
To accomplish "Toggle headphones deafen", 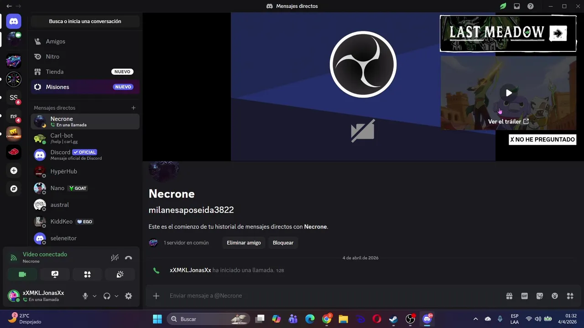I will (x=107, y=296).
